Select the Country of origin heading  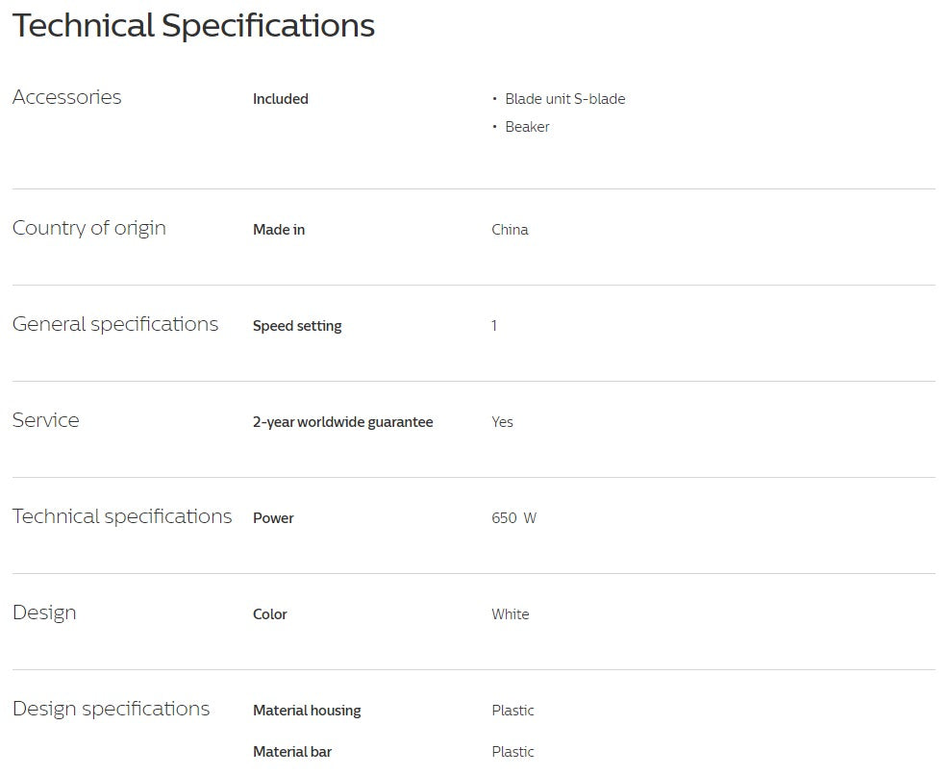tap(89, 229)
